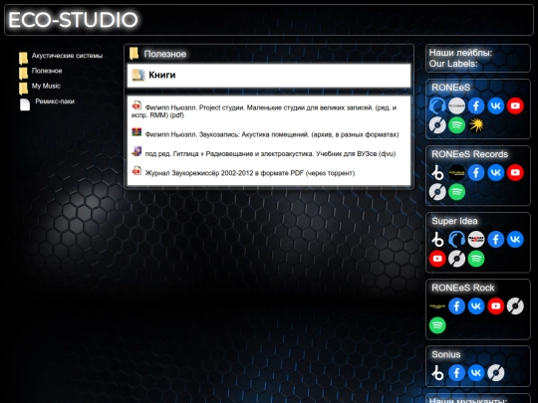This screenshot has width=538, height=403.
Task: Open RONEeS Rock YouTube channel
Action: (x=496, y=306)
